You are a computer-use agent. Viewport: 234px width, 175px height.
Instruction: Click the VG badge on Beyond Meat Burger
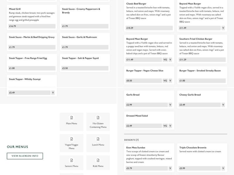pos(165,60)
